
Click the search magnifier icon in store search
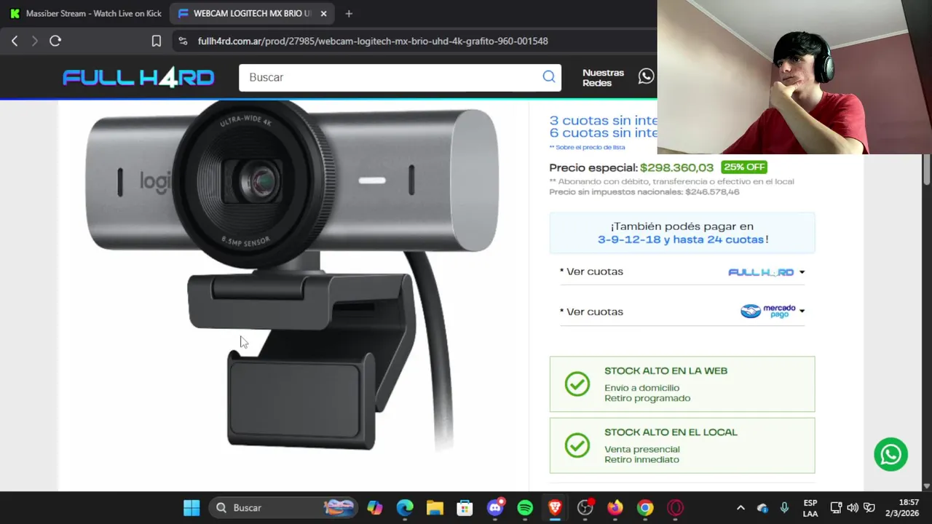click(x=548, y=77)
